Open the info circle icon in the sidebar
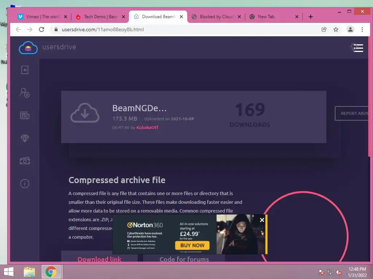The width and height of the screenshot is (373, 279). (x=25, y=183)
